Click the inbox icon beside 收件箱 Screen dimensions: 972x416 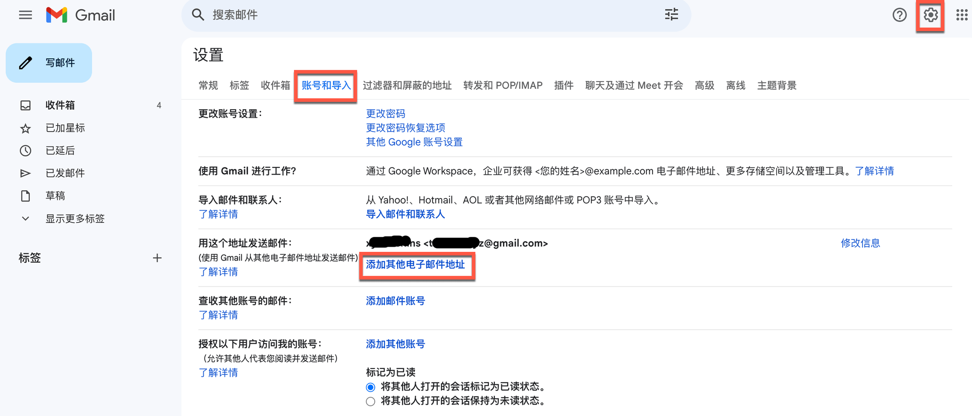click(25, 105)
